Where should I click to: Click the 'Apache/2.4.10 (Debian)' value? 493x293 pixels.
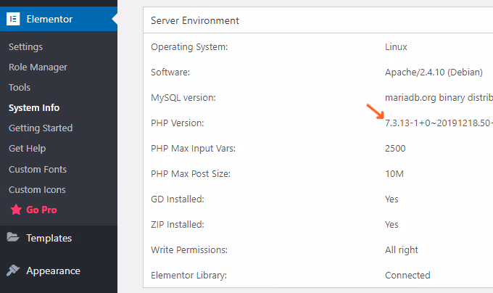point(434,73)
